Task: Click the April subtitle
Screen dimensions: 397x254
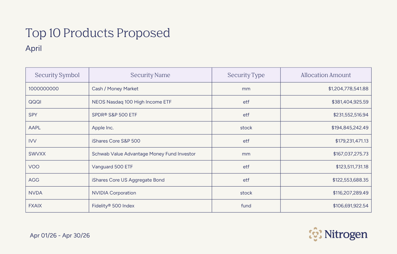Action: pos(33,48)
